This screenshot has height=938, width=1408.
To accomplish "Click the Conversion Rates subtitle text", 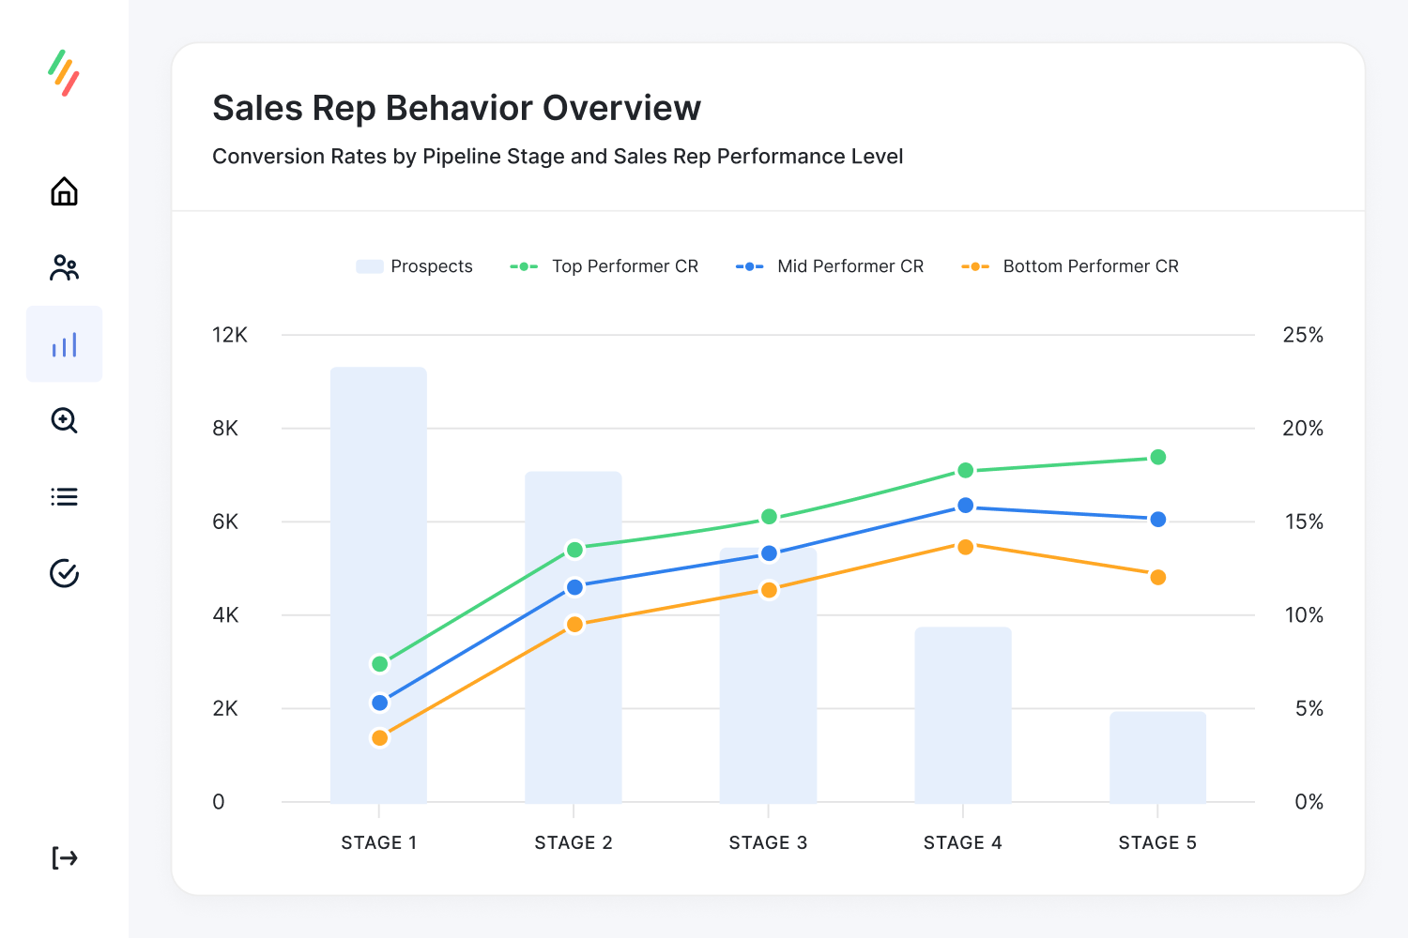I will tap(558, 156).
